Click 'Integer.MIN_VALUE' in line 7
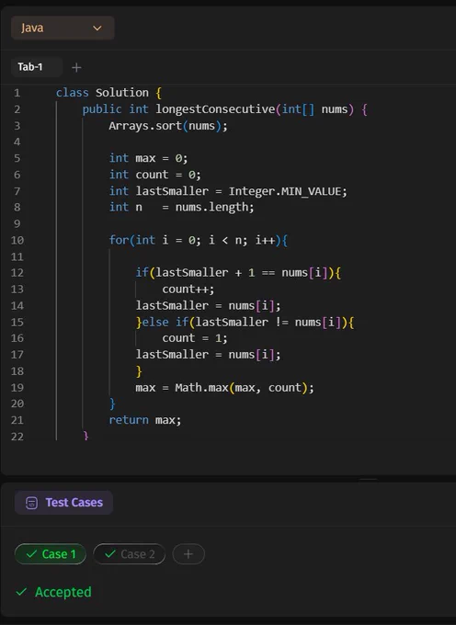The image size is (456, 625). [285, 191]
